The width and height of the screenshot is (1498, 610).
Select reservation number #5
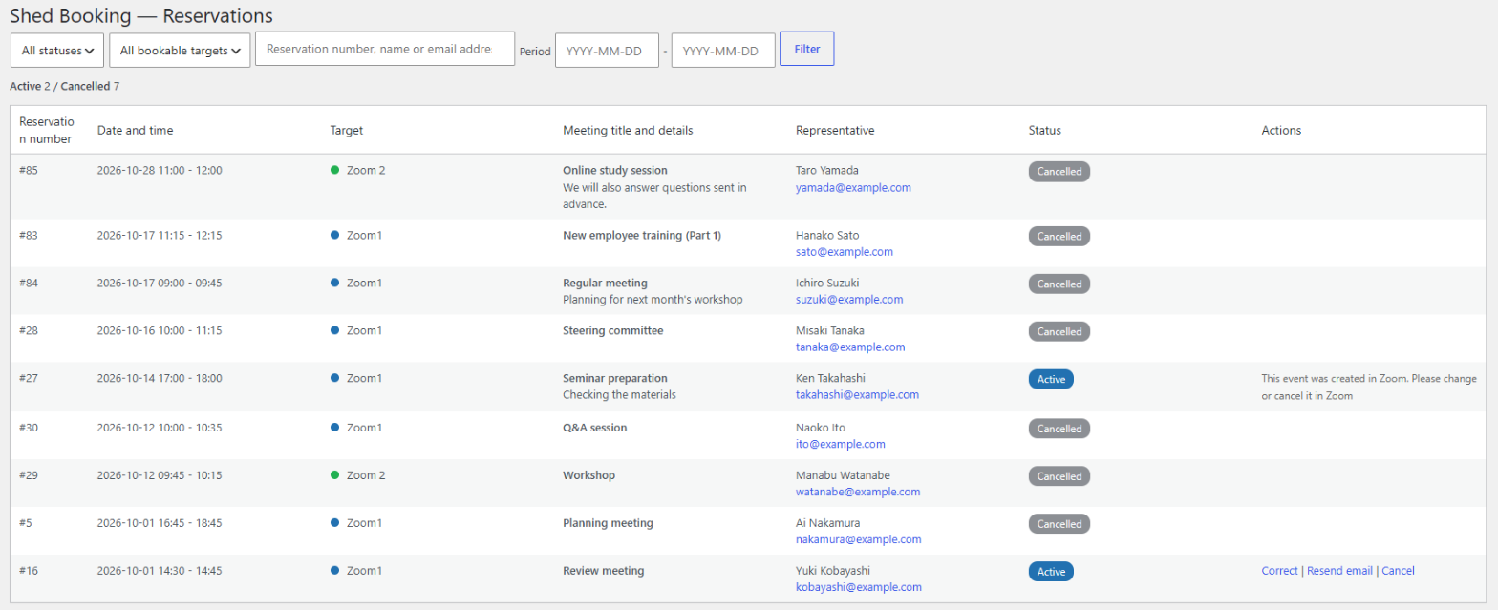[x=26, y=523]
